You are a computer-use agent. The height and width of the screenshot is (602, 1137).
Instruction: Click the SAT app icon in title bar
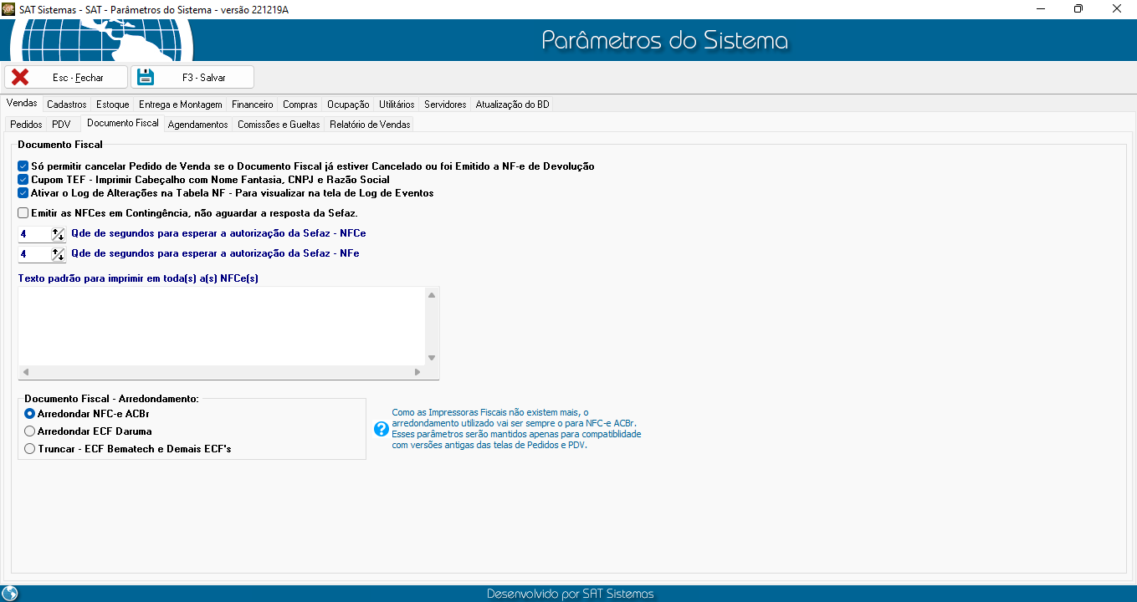point(8,8)
